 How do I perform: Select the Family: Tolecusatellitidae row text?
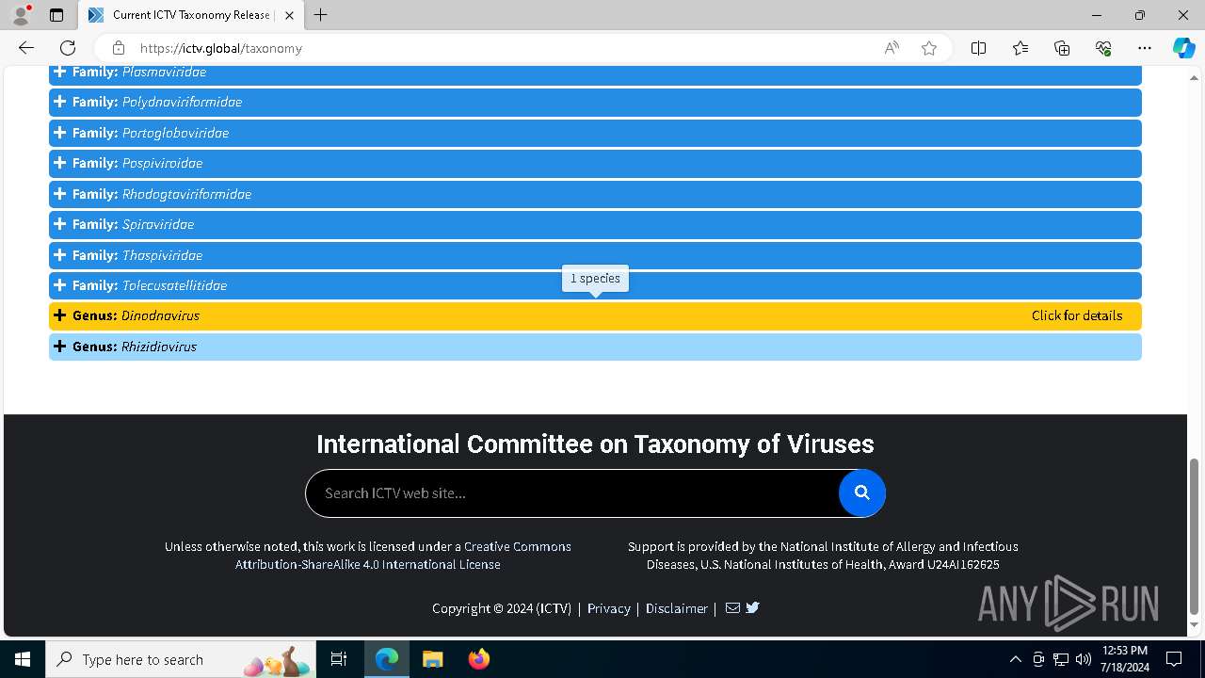tap(150, 285)
